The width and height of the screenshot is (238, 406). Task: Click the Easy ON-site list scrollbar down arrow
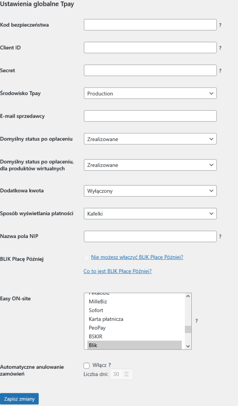[188, 346]
